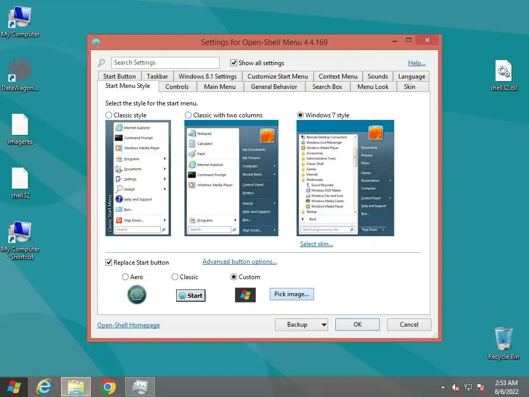This screenshot has width=529, height=397.
Task: Open the Context Menu tab
Action: click(x=338, y=77)
